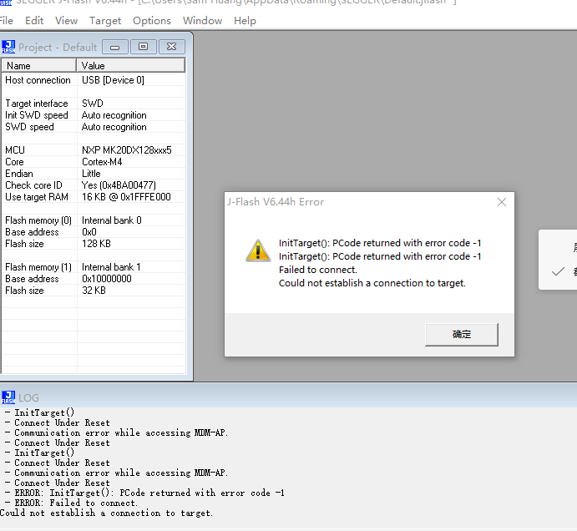The image size is (577, 531).
Task: Click the 'ERROR: Failed to connect.' log line
Action: 76,503
